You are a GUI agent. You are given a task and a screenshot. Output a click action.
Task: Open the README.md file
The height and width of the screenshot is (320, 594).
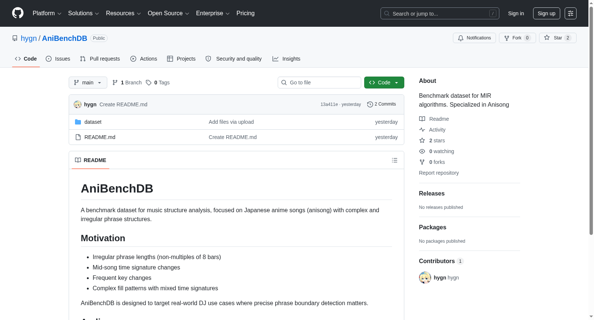click(100, 137)
